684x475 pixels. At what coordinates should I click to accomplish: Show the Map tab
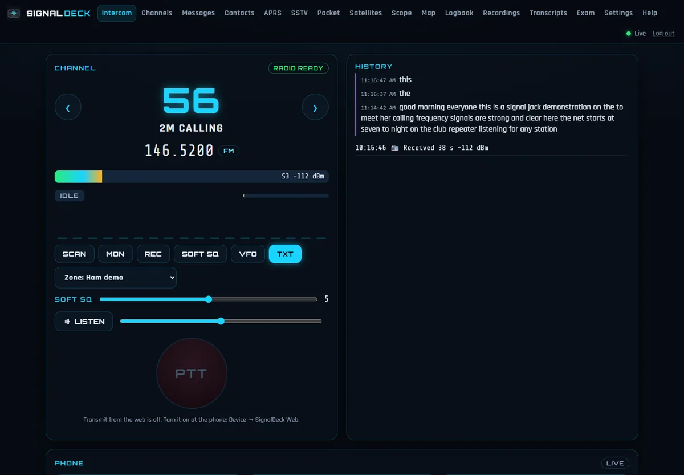tap(429, 13)
